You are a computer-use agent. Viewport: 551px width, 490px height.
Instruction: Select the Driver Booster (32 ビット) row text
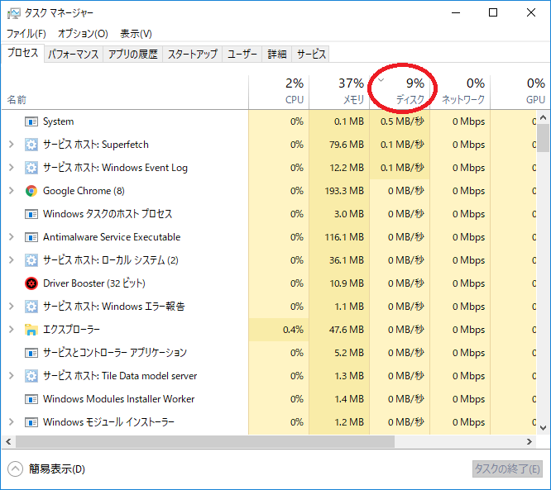pos(94,283)
